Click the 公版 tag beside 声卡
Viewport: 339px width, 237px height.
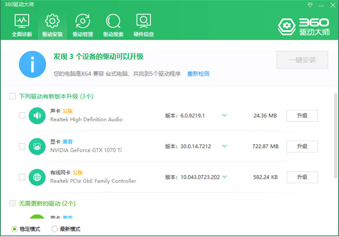click(x=67, y=111)
